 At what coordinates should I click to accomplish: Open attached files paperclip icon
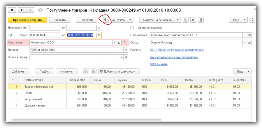(193, 20)
